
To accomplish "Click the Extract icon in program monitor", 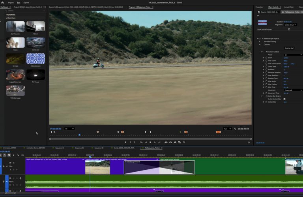I will (170, 142).
